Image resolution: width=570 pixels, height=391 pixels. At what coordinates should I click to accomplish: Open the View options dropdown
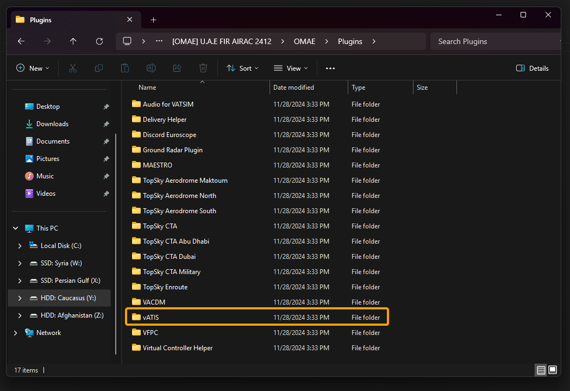tap(291, 68)
